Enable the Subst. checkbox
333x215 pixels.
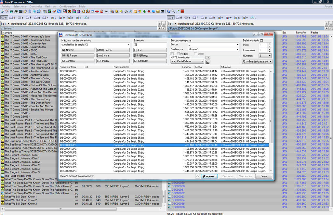pyautogui.click(x=196, y=54)
